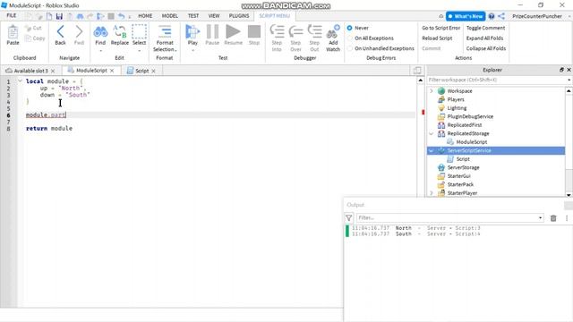The width and height of the screenshot is (573, 322).
Task: Click the share icon beside help
Action: [501, 16]
